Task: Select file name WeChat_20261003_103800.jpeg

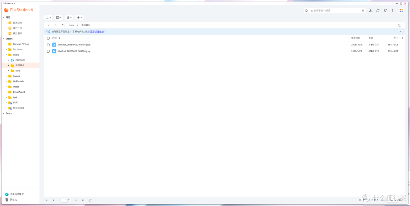Action: point(74,51)
